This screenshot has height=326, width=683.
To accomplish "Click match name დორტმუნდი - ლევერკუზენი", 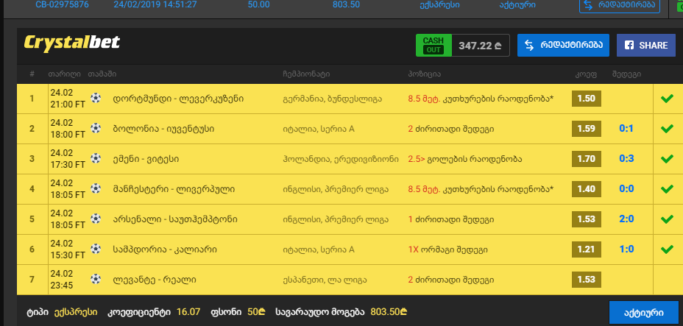I will [x=178, y=99].
